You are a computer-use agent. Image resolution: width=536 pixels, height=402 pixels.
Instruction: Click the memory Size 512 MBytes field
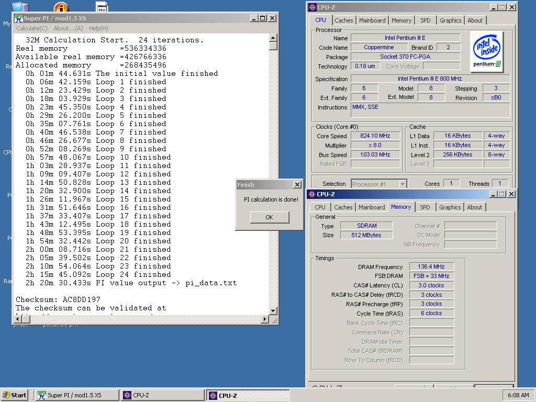coord(366,235)
